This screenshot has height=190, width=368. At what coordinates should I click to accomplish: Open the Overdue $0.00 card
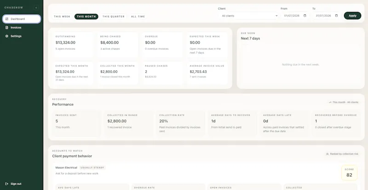(162, 45)
